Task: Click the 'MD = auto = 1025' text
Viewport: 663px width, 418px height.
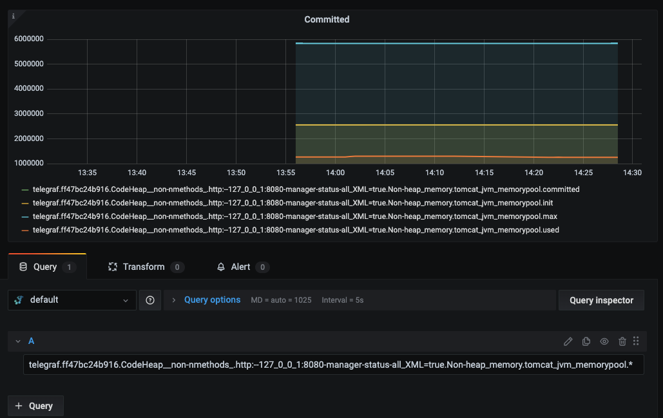Action: point(281,300)
